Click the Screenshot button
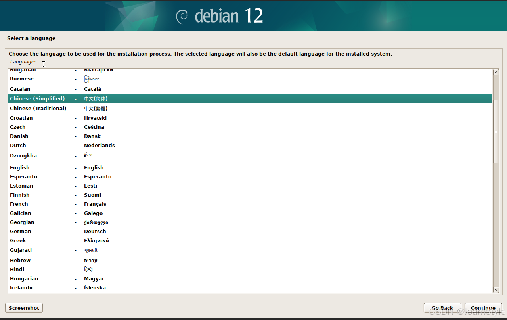This screenshot has height=320, width=507. [24, 308]
